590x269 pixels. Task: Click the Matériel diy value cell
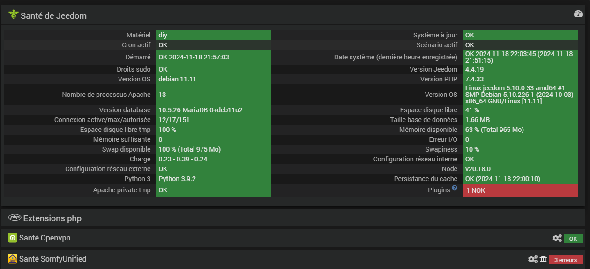[213, 35]
